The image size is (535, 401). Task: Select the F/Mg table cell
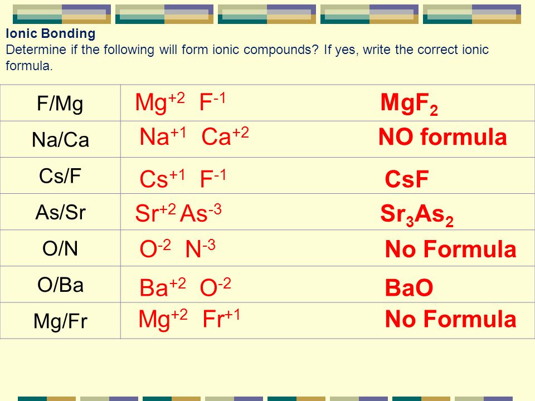point(60,103)
